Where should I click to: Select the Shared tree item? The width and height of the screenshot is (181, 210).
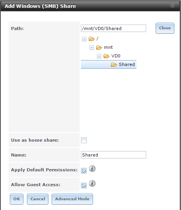(x=109, y=64)
